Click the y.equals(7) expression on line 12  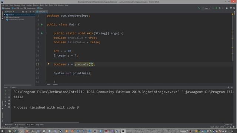[x=84, y=64]
